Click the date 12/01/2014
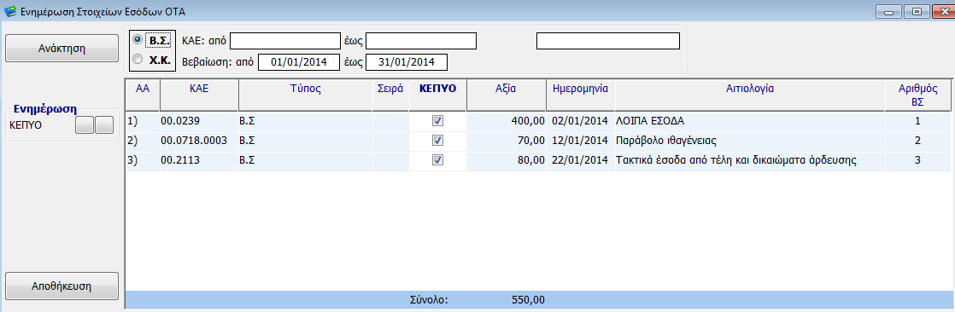The image size is (955, 312). 580,141
